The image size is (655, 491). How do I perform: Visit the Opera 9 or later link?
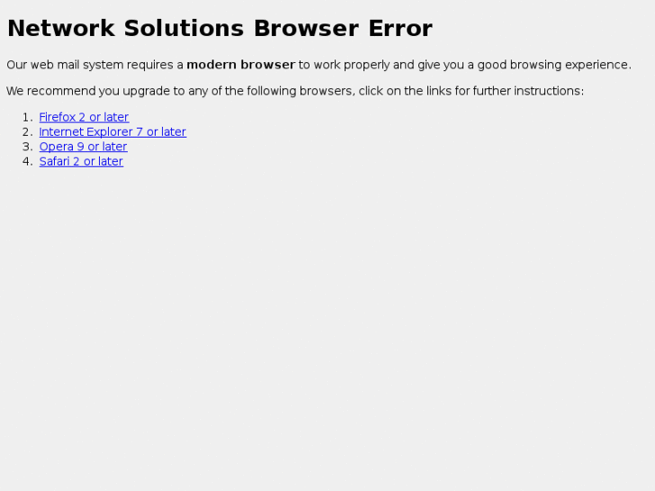point(83,147)
